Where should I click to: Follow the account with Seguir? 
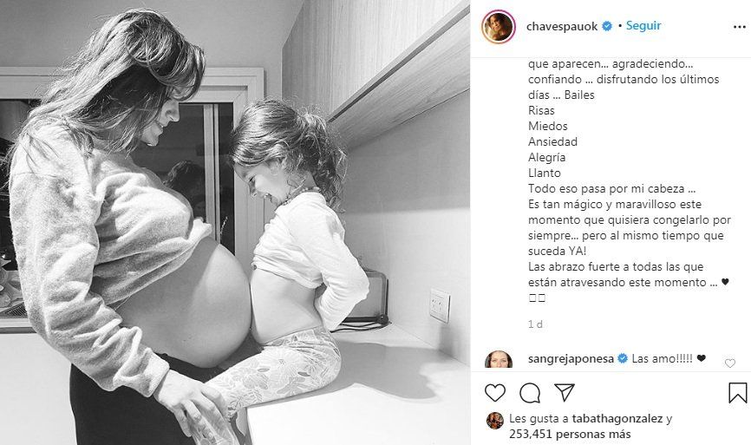point(643,26)
